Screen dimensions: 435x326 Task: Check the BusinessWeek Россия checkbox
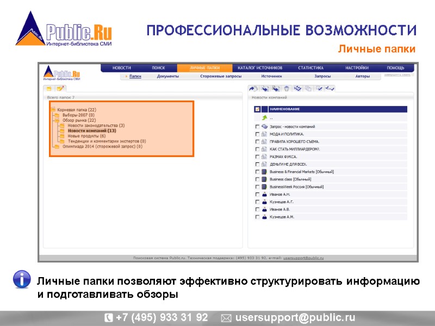[x=257, y=187]
